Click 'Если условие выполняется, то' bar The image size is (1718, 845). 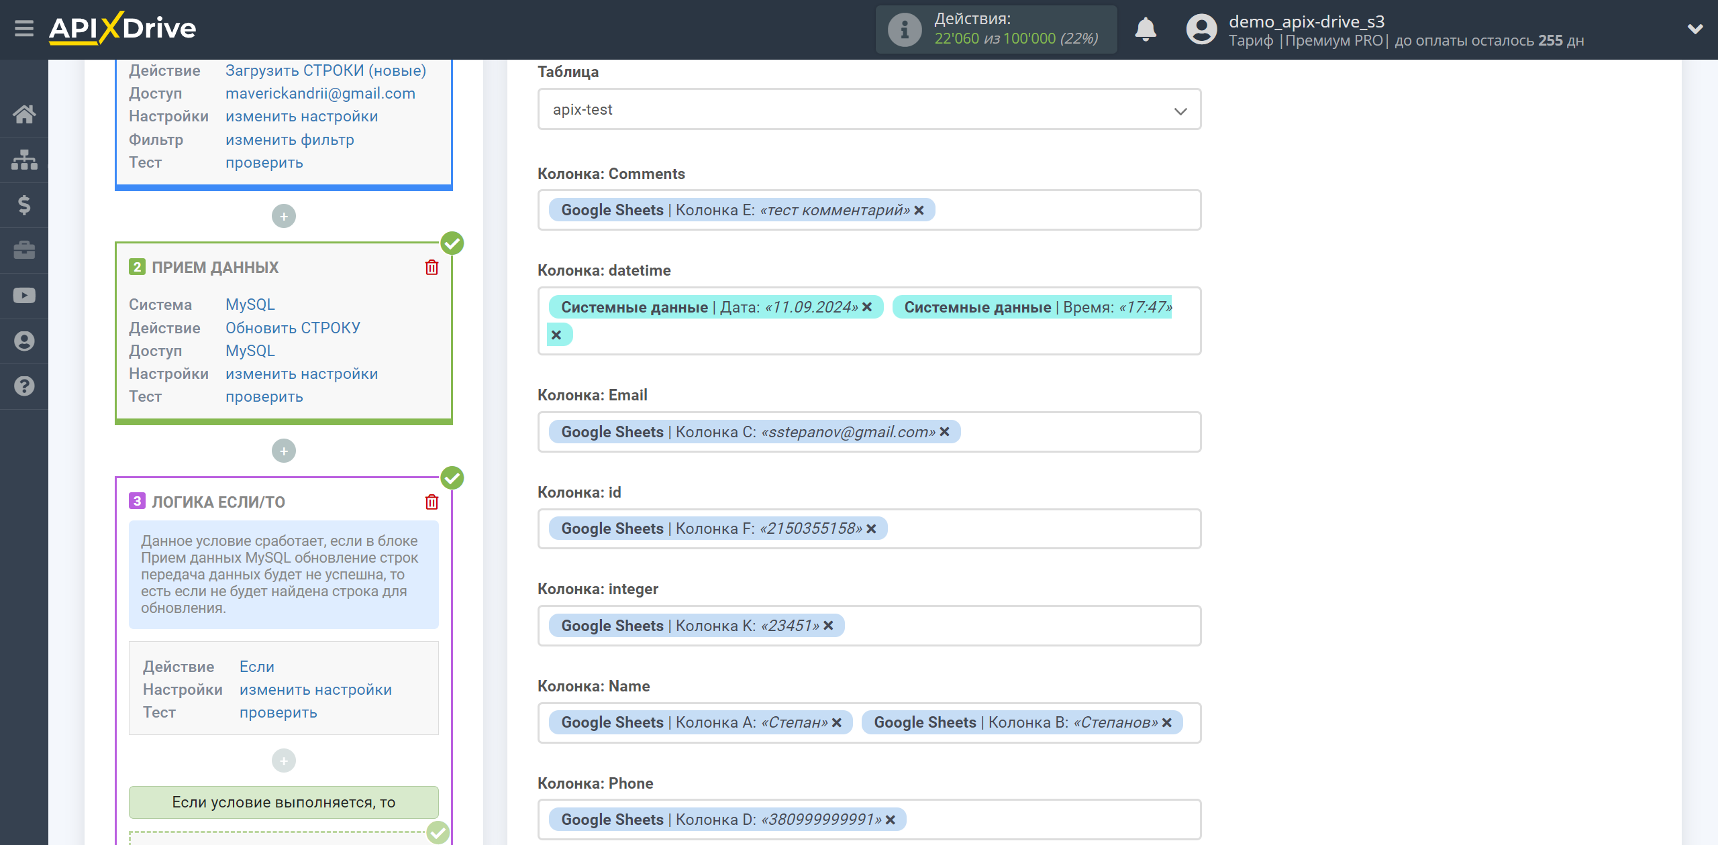click(x=283, y=802)
